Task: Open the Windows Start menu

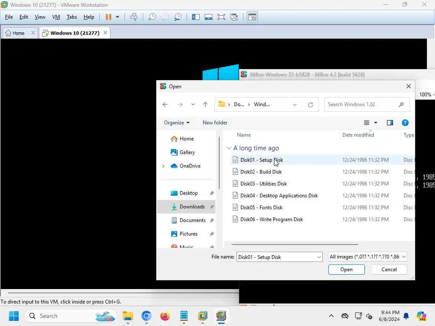Action: click(x=14, y=316)
